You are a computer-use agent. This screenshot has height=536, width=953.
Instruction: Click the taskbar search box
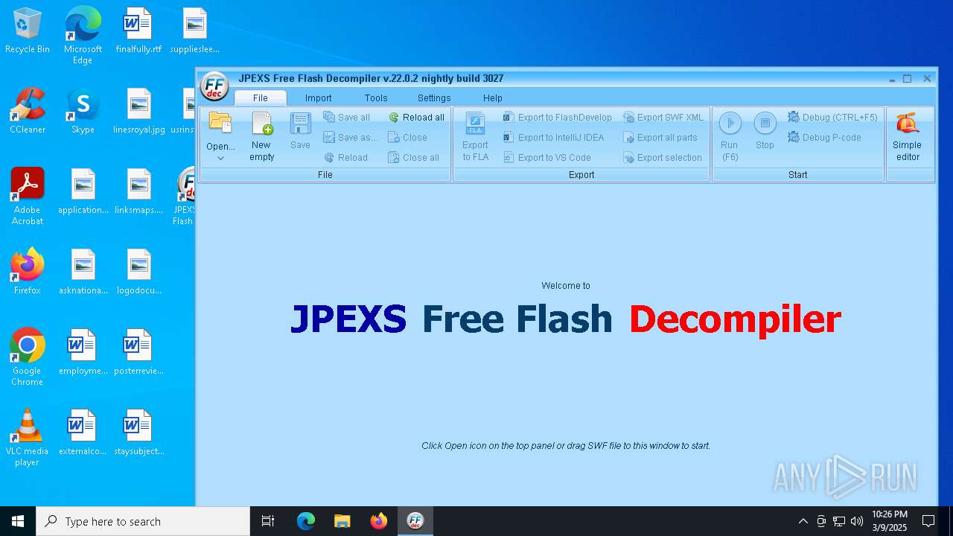143,521
